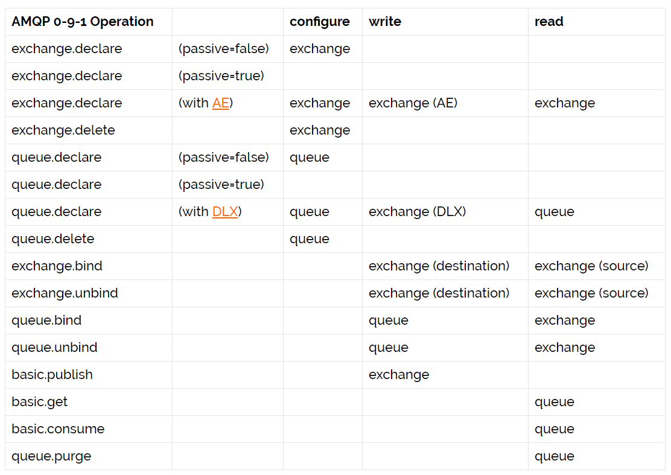This screenshot has width=671, height=475.
Task: Click the exchange.bind operation cell
Action: pos(57,266)
